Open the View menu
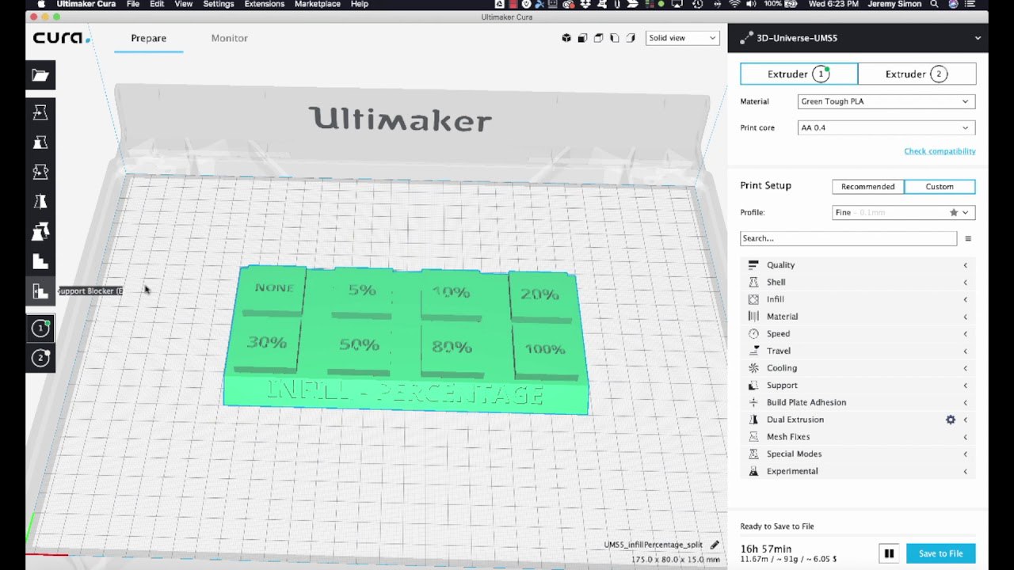The height and width of the screenshot is (570, 1014). (x=183, y=4)
